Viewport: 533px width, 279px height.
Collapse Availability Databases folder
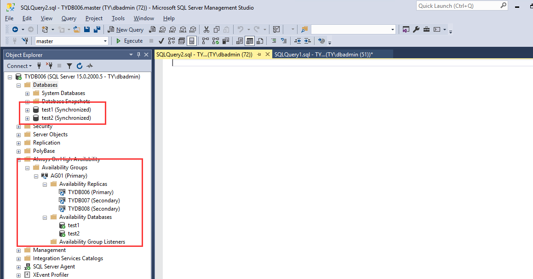coord(45,218)
